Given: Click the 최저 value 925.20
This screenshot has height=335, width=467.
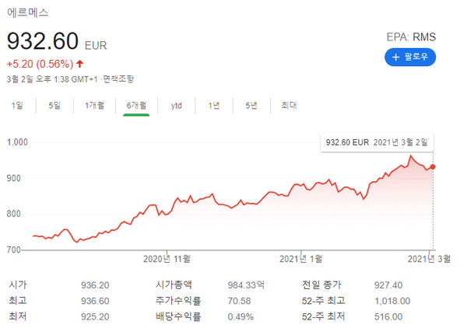Looking at the screenshot, I should (95, 317).
